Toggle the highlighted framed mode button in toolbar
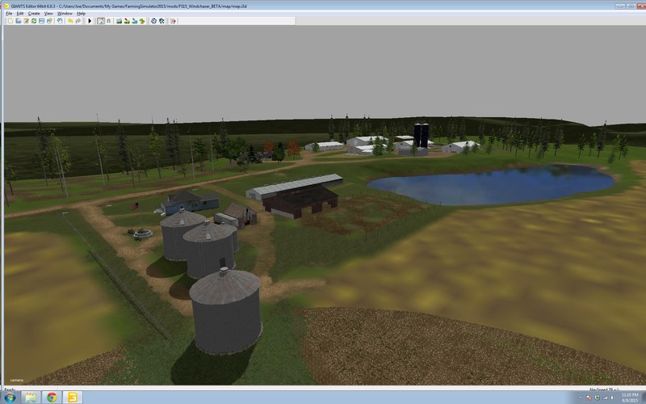 tap(100, 20)
